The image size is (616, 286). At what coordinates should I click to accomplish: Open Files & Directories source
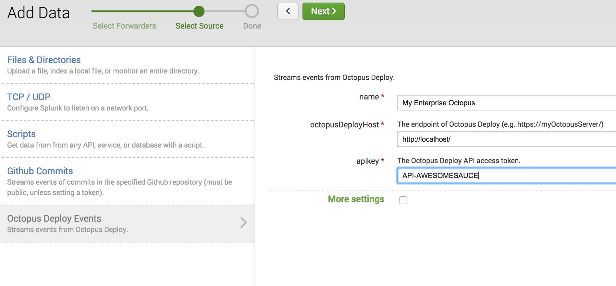point(44,60)
